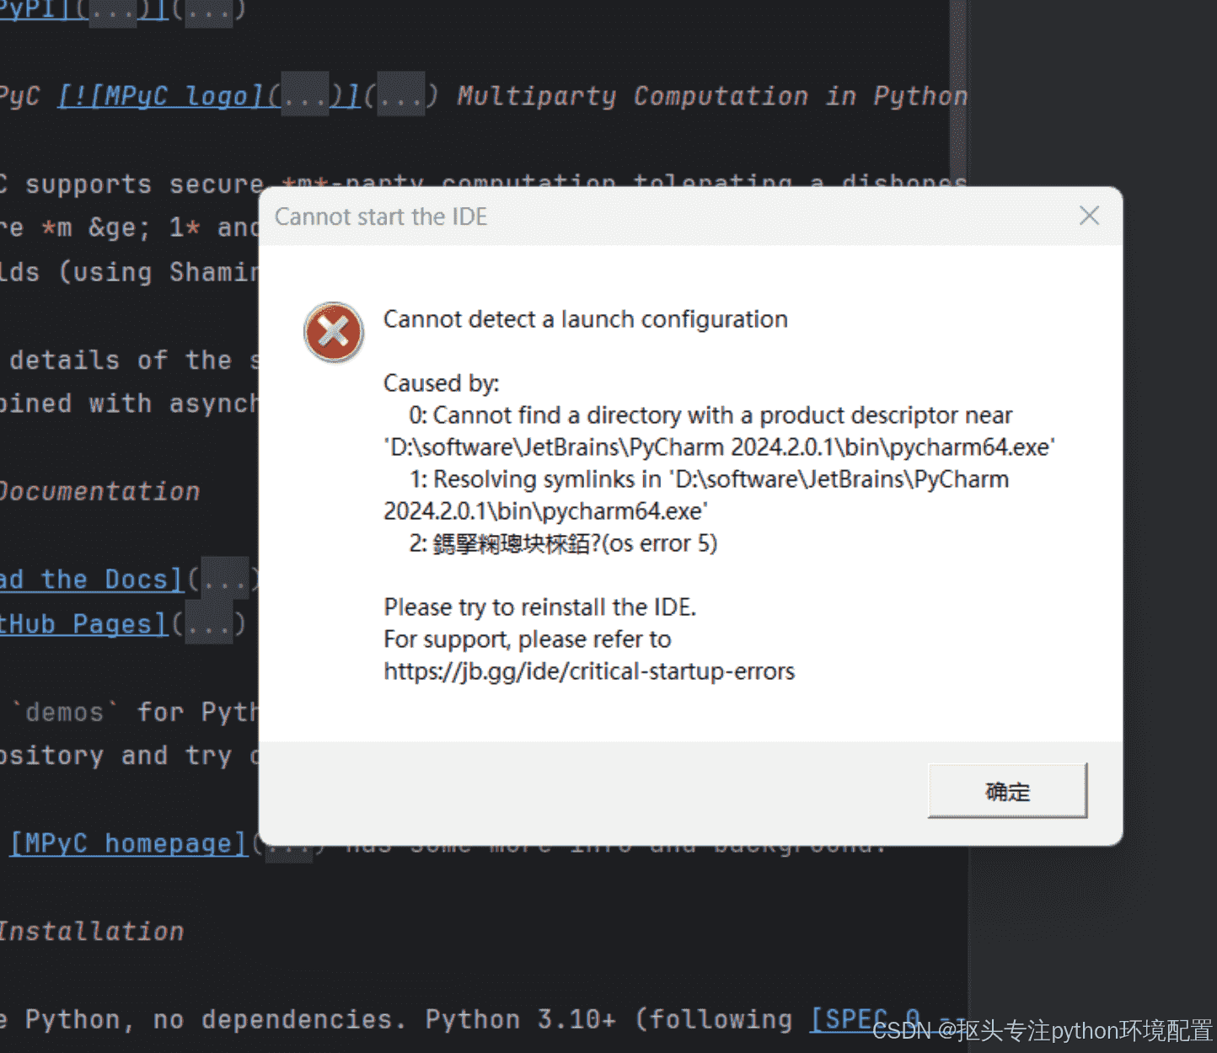This screenshot has height=1053, width=1217.
Task: Open the 'the Docs' link in editor
Action: (x=91, y=580)
